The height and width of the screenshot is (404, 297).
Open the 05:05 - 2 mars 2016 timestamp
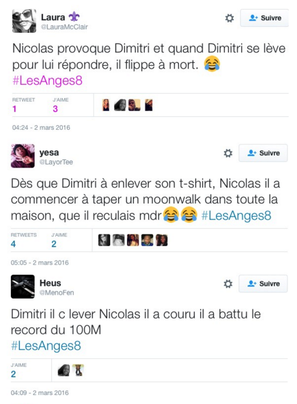40,263
